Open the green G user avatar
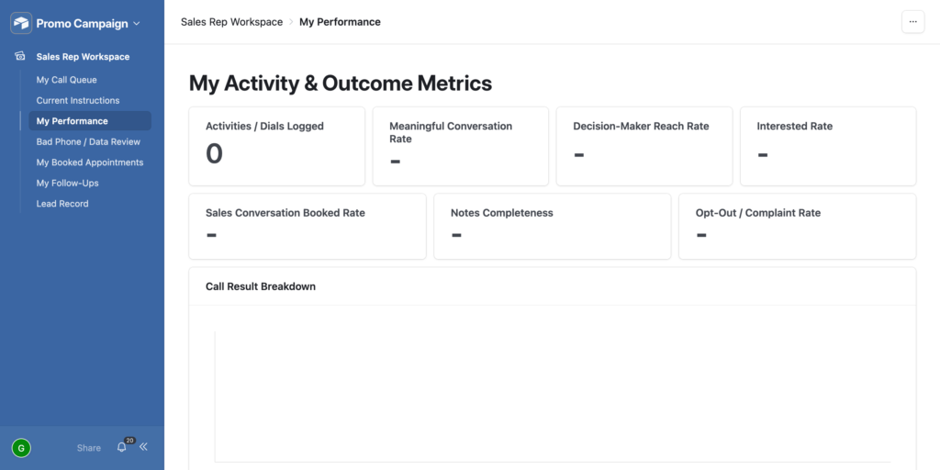This screenshot has height=470, width=940. [x=21, y=448]
